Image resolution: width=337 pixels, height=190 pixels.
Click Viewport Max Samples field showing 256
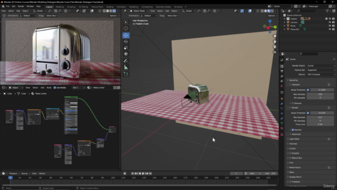(x=320, y=94)
